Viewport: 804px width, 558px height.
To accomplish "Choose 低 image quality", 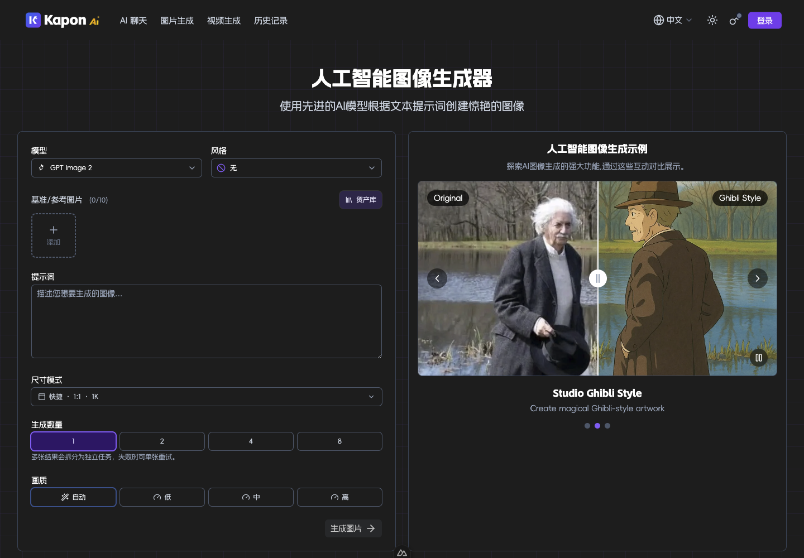I will (162, 497).
